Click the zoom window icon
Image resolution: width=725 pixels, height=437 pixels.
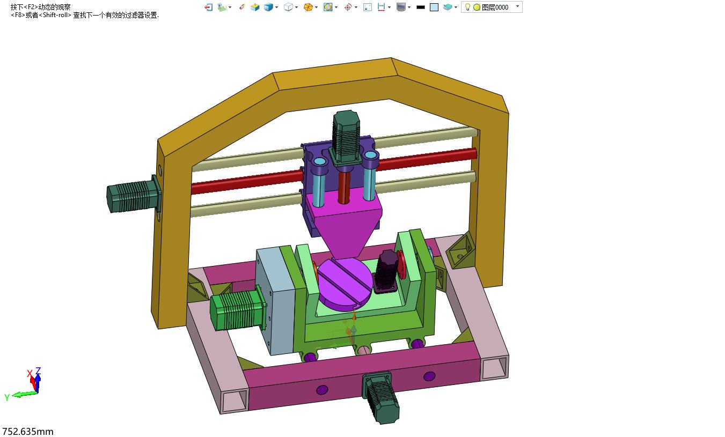[x=368, y=7]
